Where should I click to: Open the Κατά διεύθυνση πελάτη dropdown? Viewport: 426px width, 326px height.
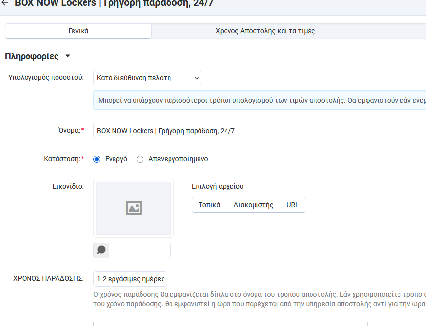147,78
